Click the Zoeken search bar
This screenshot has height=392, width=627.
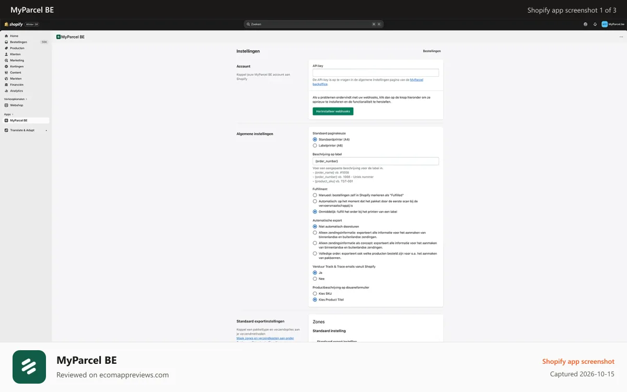[x=313, y=24]
